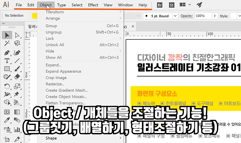
Task: Select the Selection tool (black arrow)
Action: click(x=7, y=35)
